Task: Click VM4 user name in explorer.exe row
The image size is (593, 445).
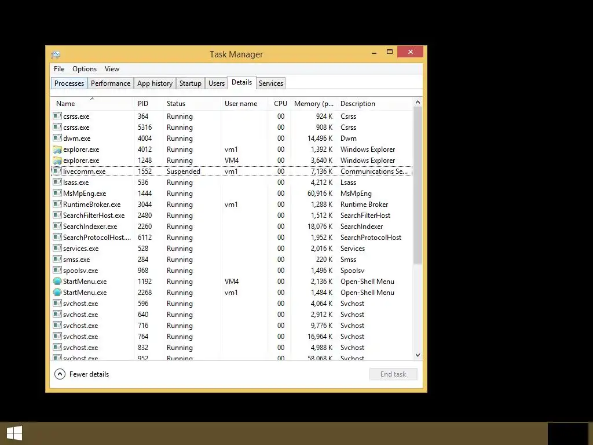Action: point(232,161)
